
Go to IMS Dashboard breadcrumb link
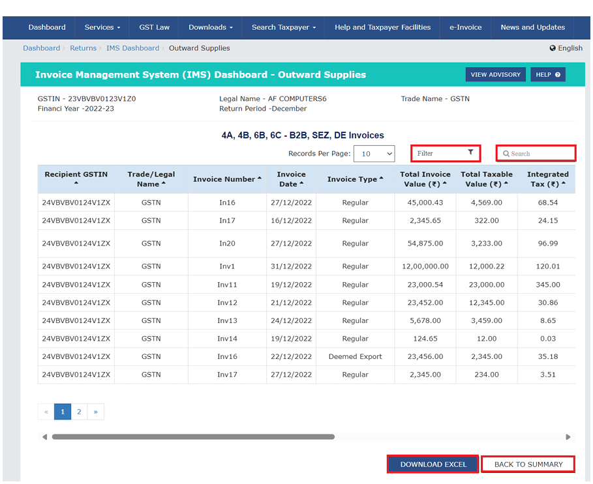[132, 48]
